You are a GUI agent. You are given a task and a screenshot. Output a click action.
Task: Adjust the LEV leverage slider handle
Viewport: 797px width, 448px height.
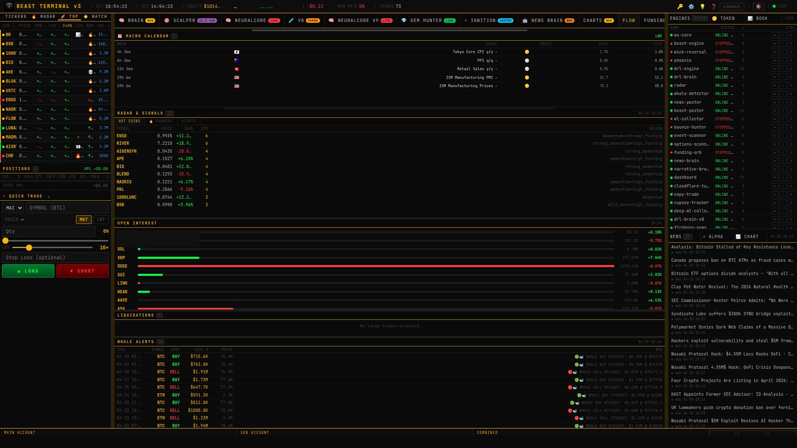tap(29, 248)
